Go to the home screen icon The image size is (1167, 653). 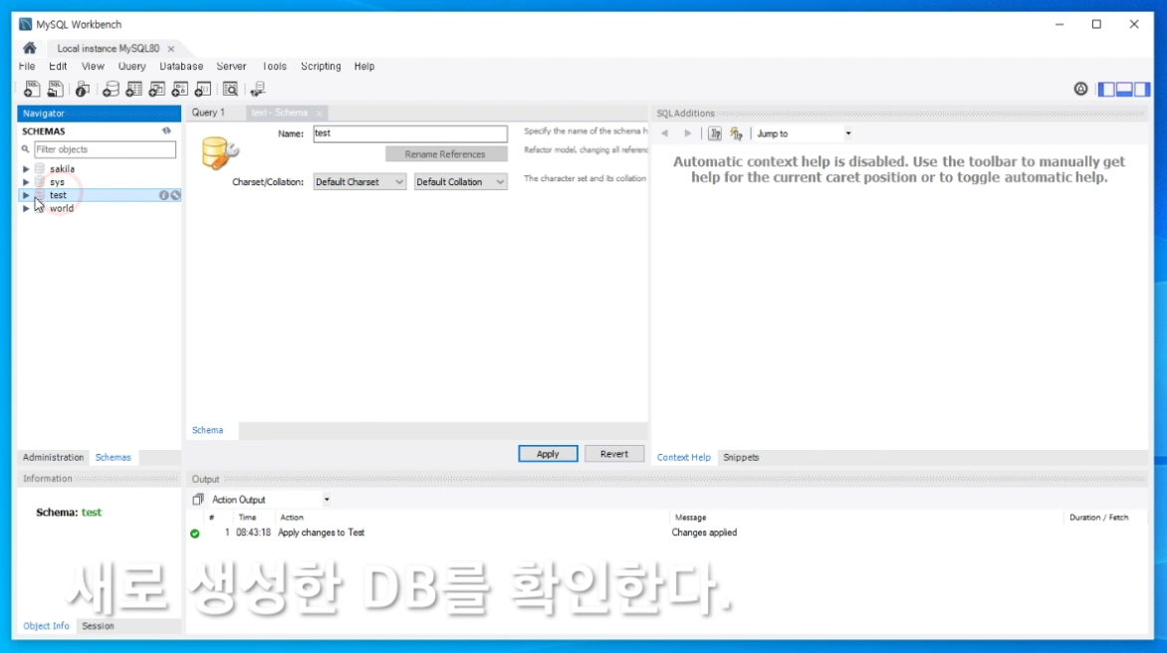click(x=30, y=49)
